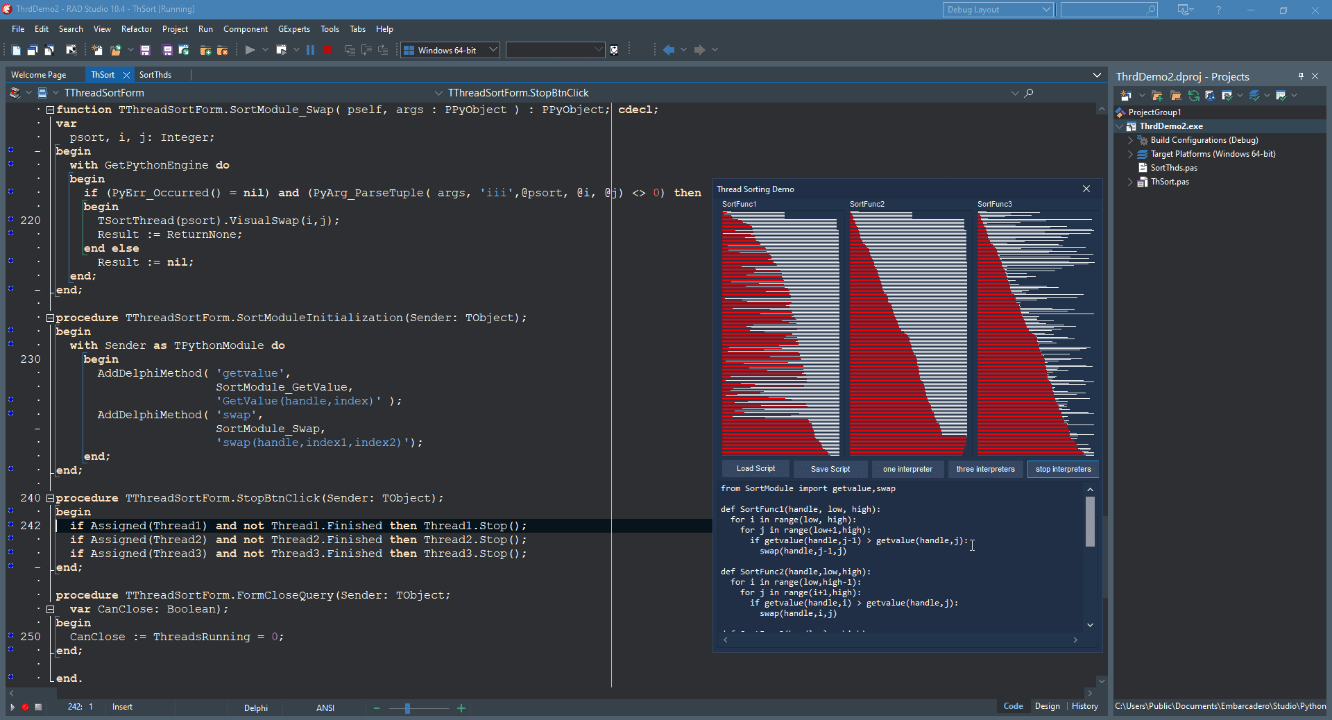Click the new project icon in Projects panel
Viewport: 1332px width, 720px height.
1126,96
